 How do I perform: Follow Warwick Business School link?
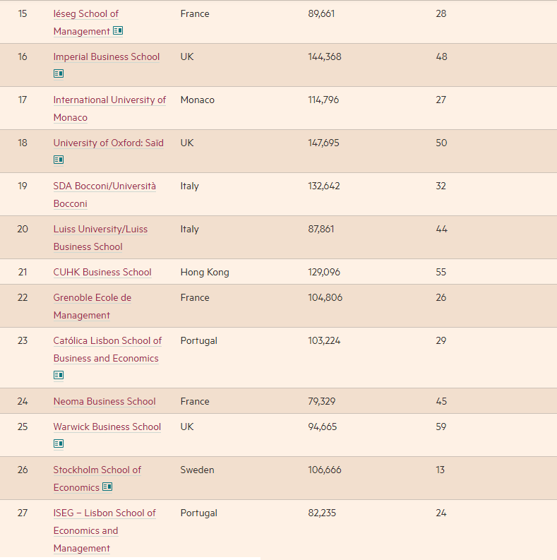[x=107, y=427]
